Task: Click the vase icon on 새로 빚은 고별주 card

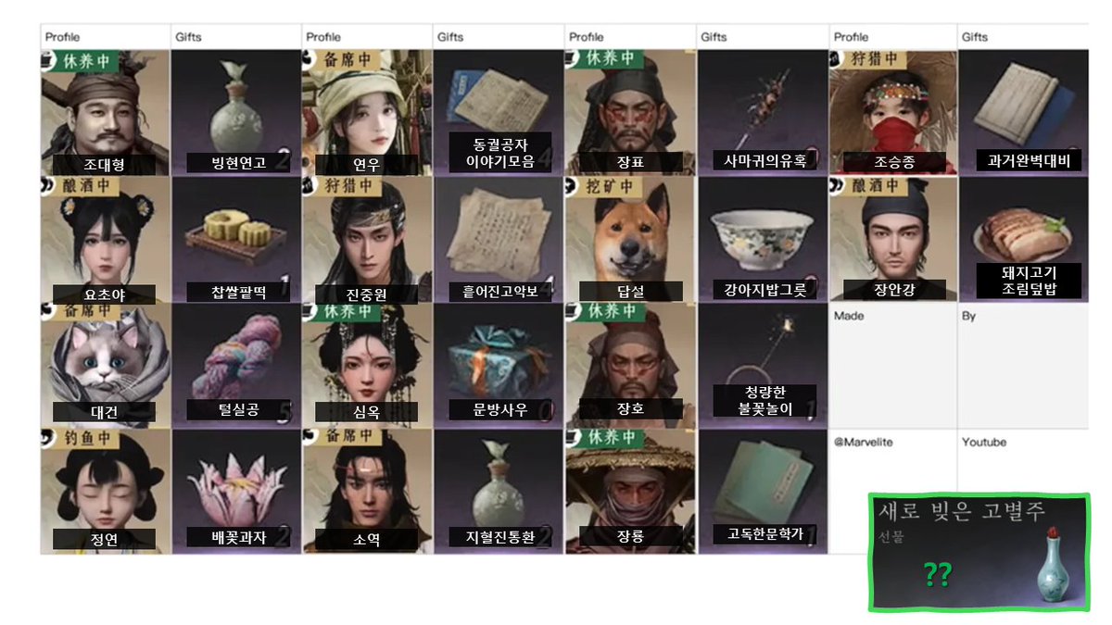Action: coord(1053,564)
